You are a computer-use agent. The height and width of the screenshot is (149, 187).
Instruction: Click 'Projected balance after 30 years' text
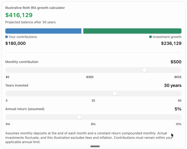click(x=30, y=22)
